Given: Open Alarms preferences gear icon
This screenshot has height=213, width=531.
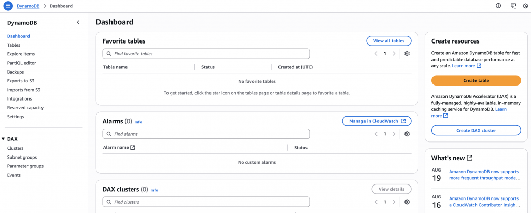Looking at the screenshot, I should coord(407,134).
